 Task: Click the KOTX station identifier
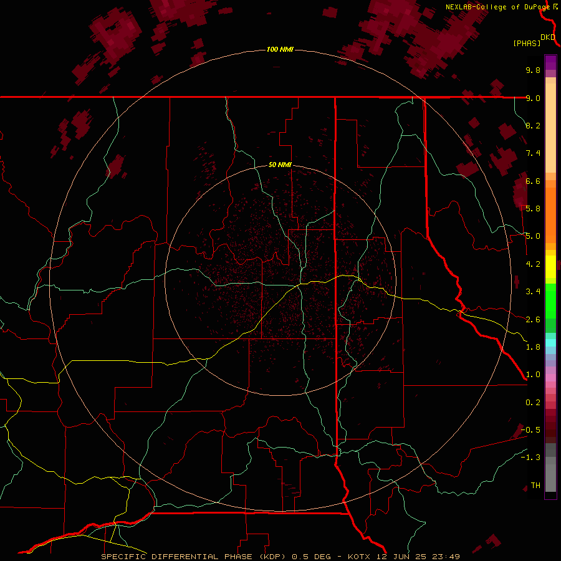360,557
